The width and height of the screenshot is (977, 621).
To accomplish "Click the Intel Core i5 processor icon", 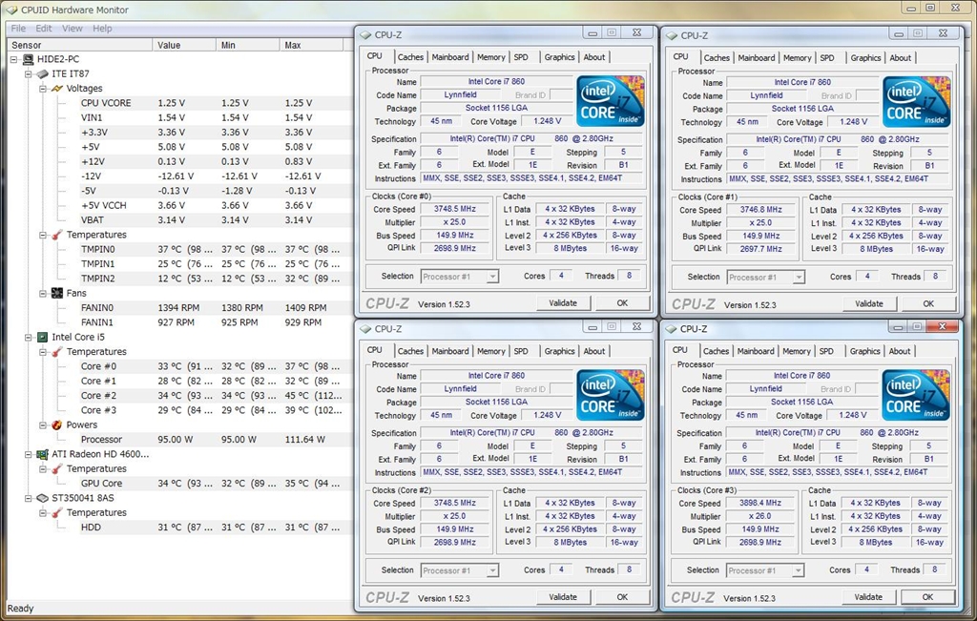I will pyautogui.click(x=42, y=338).
